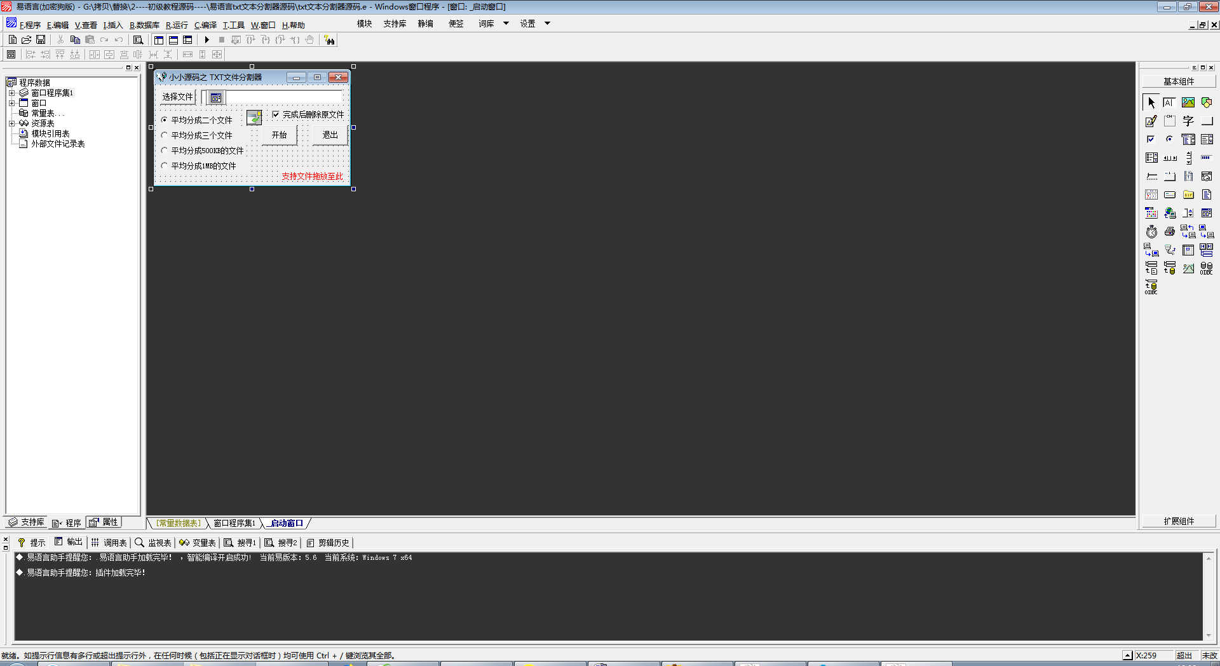
Task: Select 模块引用表 in program tree
Action: (x=50, y=133)
